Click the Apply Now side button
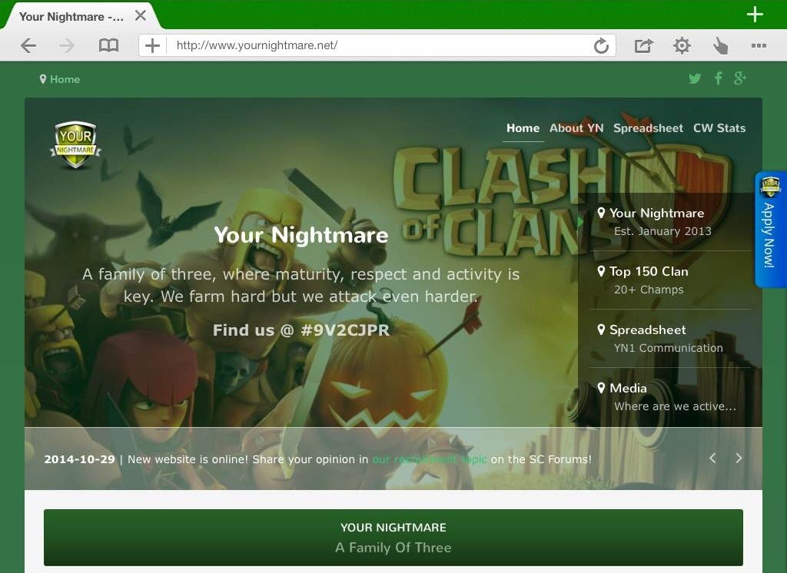Image resolution: width=787 pixels, height=573 pixels. pos(769,230)
